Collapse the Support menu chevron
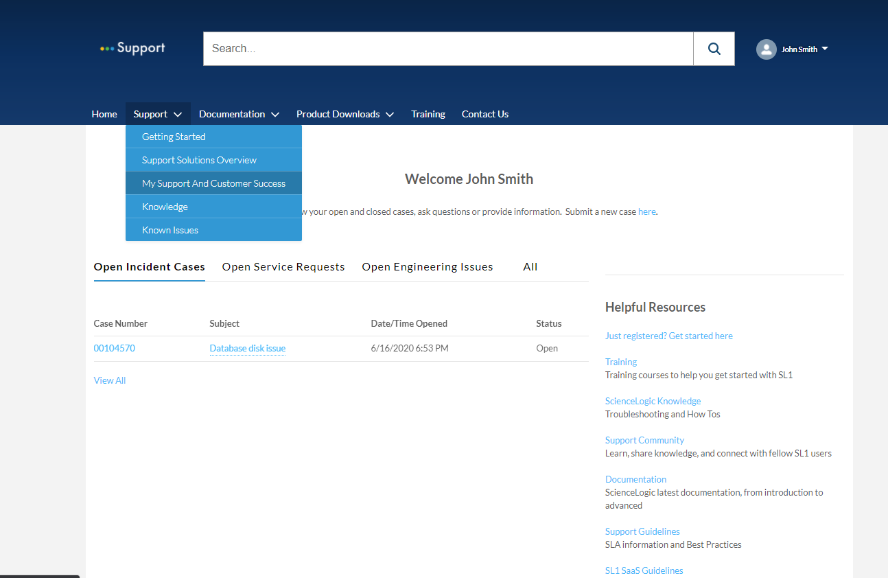888x578 pixels. click(x=178, y=115)
